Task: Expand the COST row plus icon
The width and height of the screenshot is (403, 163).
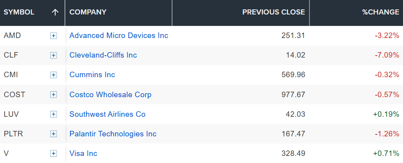Action: coord(53,95)
